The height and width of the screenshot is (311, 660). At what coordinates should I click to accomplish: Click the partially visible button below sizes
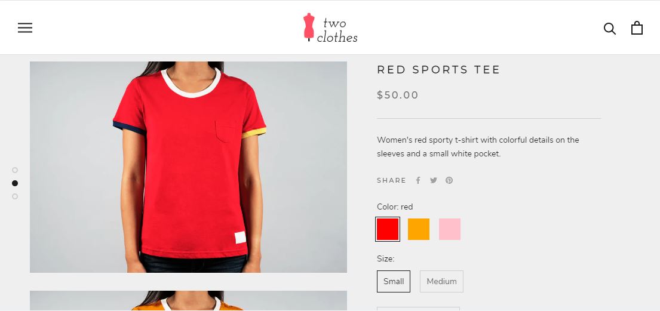click(418, 309)
